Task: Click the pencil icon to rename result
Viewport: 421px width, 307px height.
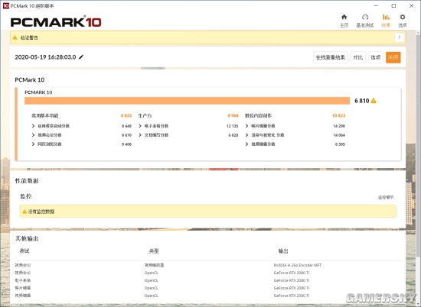Action: tap(81, 57)
